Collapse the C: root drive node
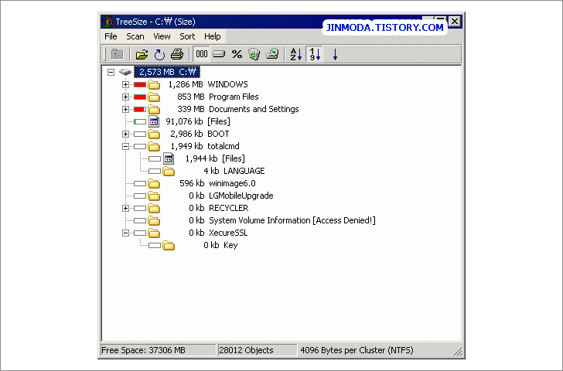 [x=111, y=73]
